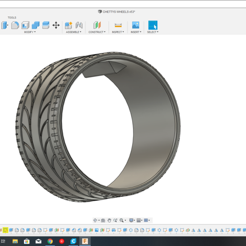Switch to the TOOLS tab
This screenshot has height=246, width=246.
coord(12,18)
